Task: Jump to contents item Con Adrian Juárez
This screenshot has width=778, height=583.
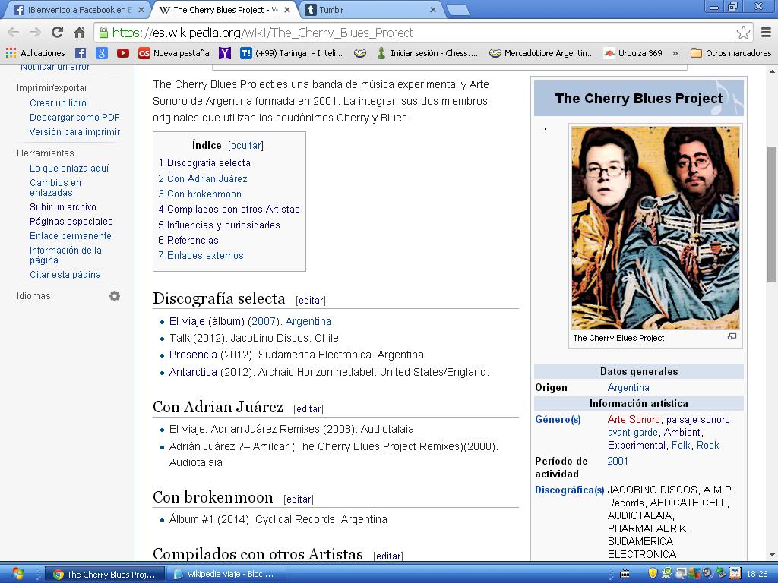Action: [203, 178]
